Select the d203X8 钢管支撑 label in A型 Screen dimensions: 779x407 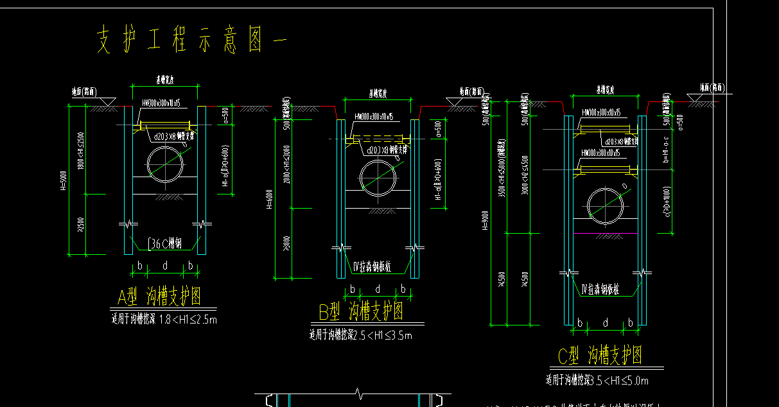(x=173, y=136)
